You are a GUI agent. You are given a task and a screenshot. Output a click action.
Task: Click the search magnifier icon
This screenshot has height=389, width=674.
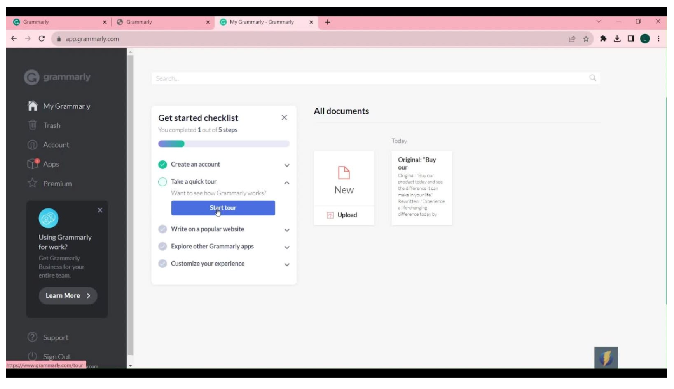[593, 78]
